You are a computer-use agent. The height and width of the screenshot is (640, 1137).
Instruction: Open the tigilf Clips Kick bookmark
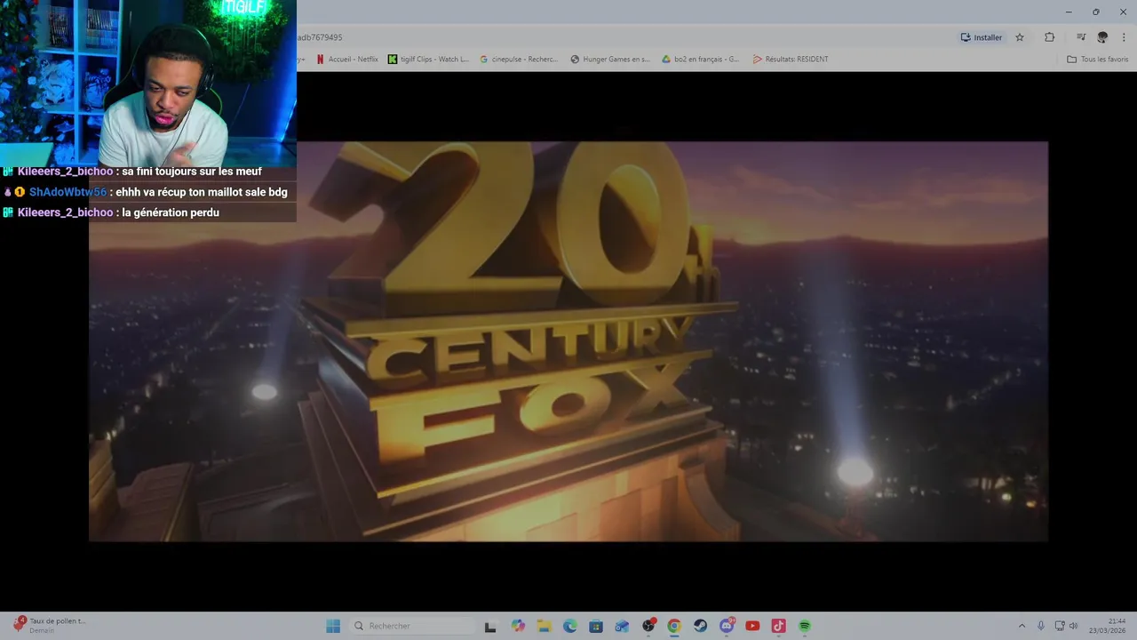(x=428, y=60)
